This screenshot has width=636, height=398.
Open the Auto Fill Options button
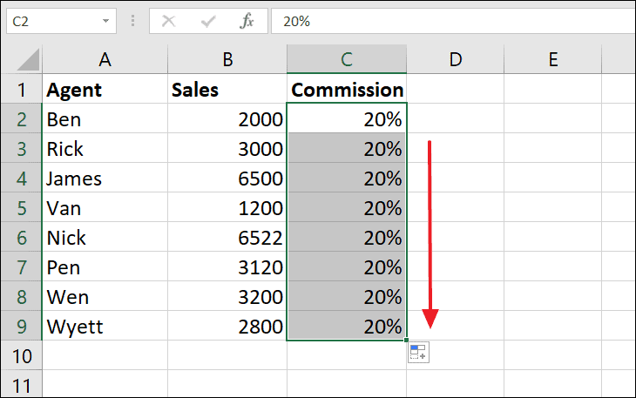coord(418,353)
